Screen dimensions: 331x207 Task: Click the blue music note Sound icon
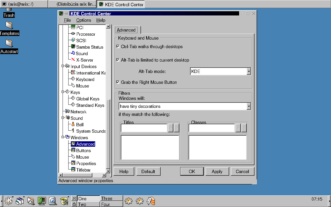click(x=73, y=53)
